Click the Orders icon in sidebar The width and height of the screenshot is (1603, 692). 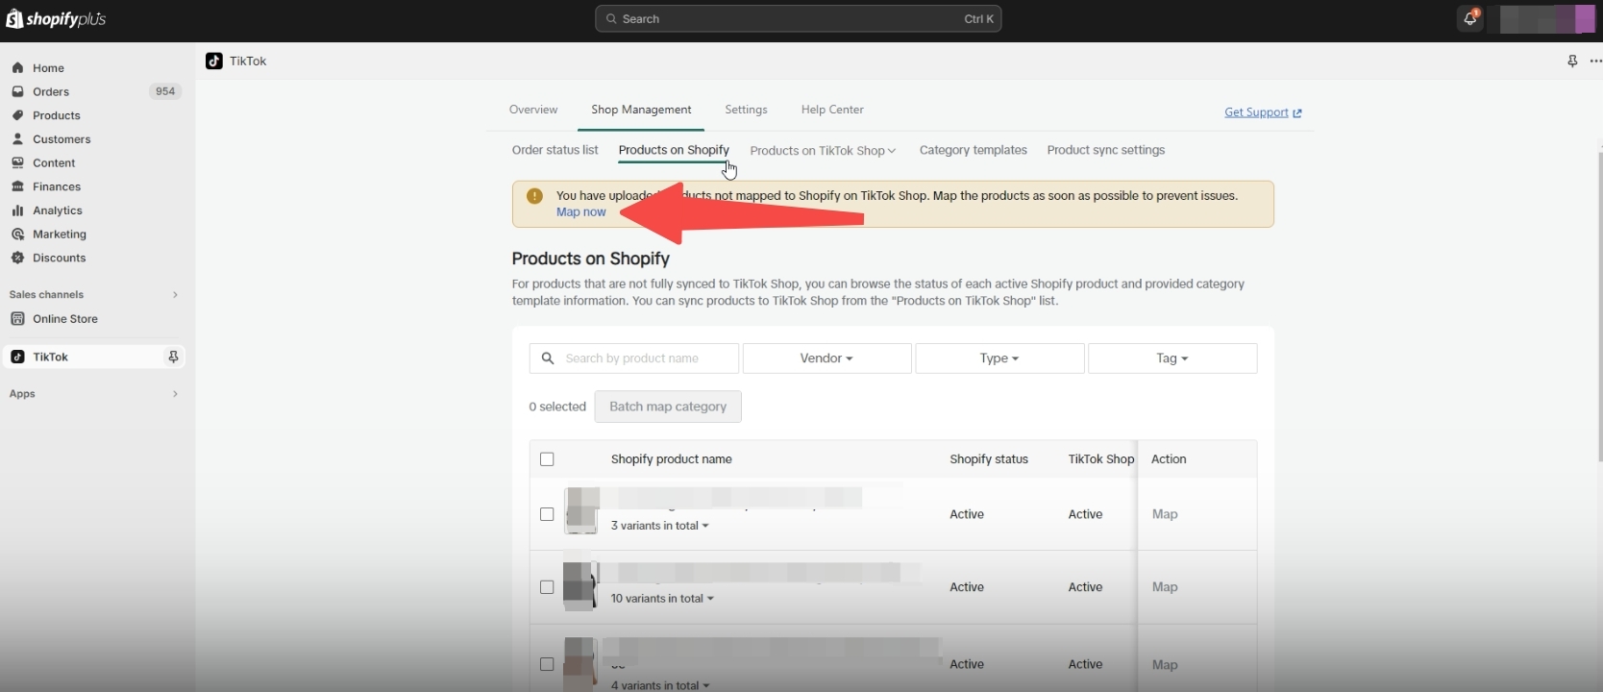(17, 91)
